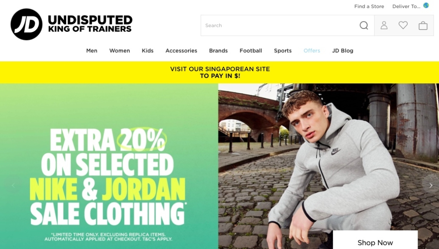Open the Offers link
The width and height of the screenshot is (439, 249).
pyautogui.click(x=312, y=51)
